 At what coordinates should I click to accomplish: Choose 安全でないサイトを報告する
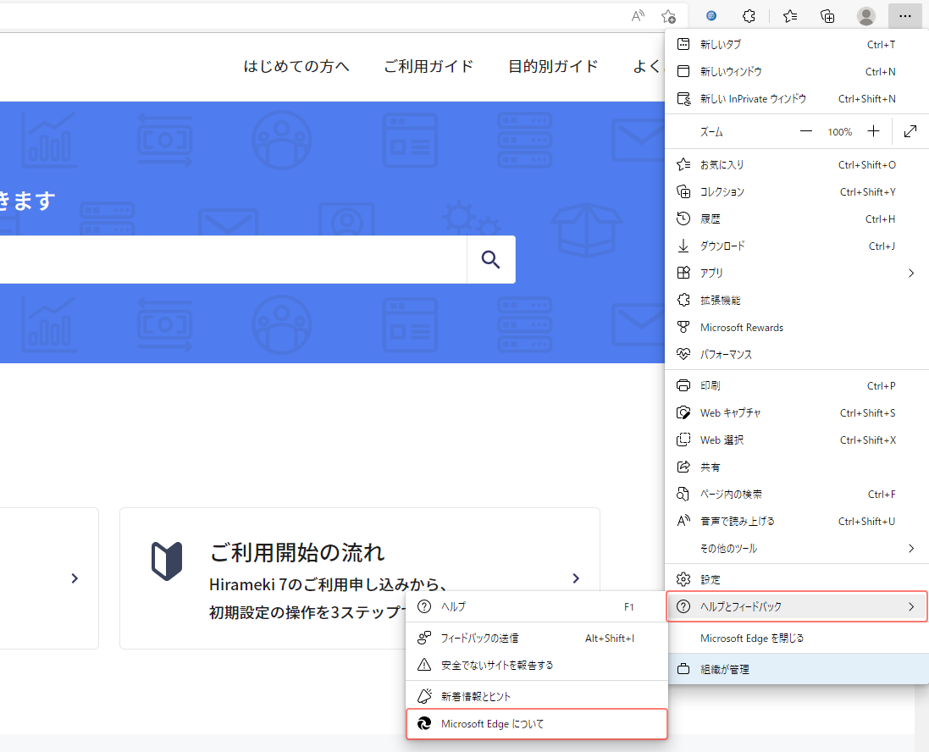coord(537,666)
